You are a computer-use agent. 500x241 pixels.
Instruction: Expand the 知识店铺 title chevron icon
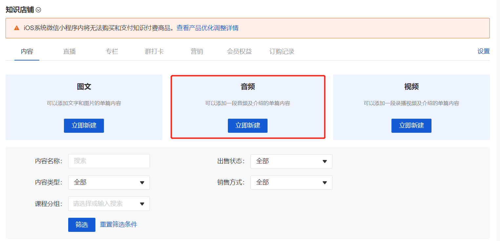pyautogui.click(x=38, y=10)
